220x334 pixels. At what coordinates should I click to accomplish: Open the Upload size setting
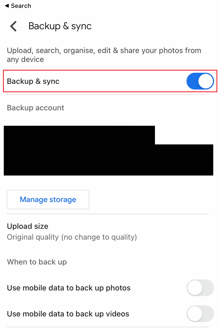coord(108,232)
